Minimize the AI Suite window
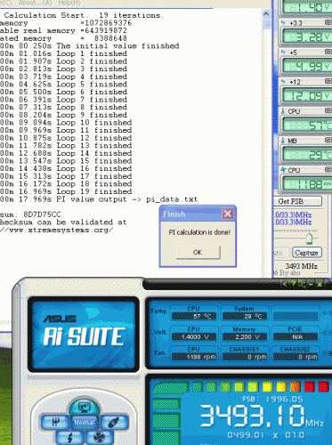This screenshot has height=445, width=332. (311, 284)
